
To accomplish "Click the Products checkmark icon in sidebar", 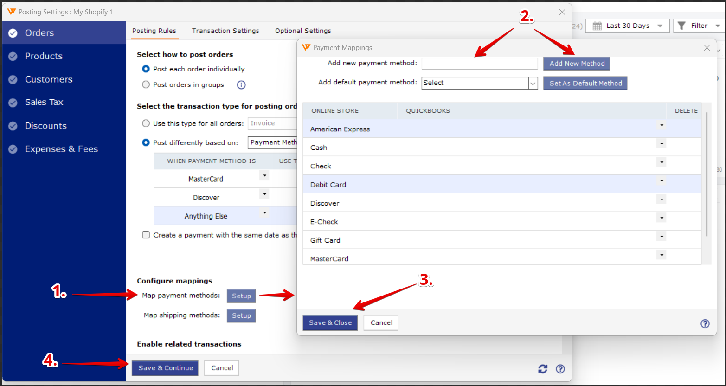I will (13, 56).
